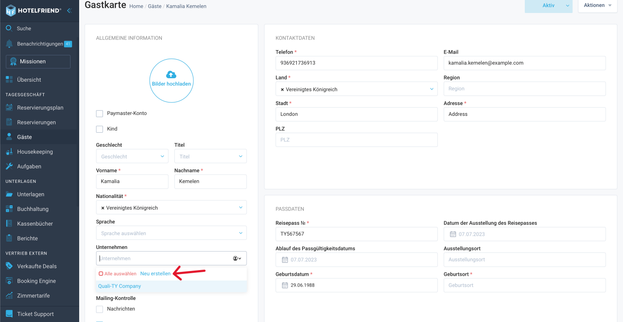Click the search magnifier icon

[x=9, y=29]
